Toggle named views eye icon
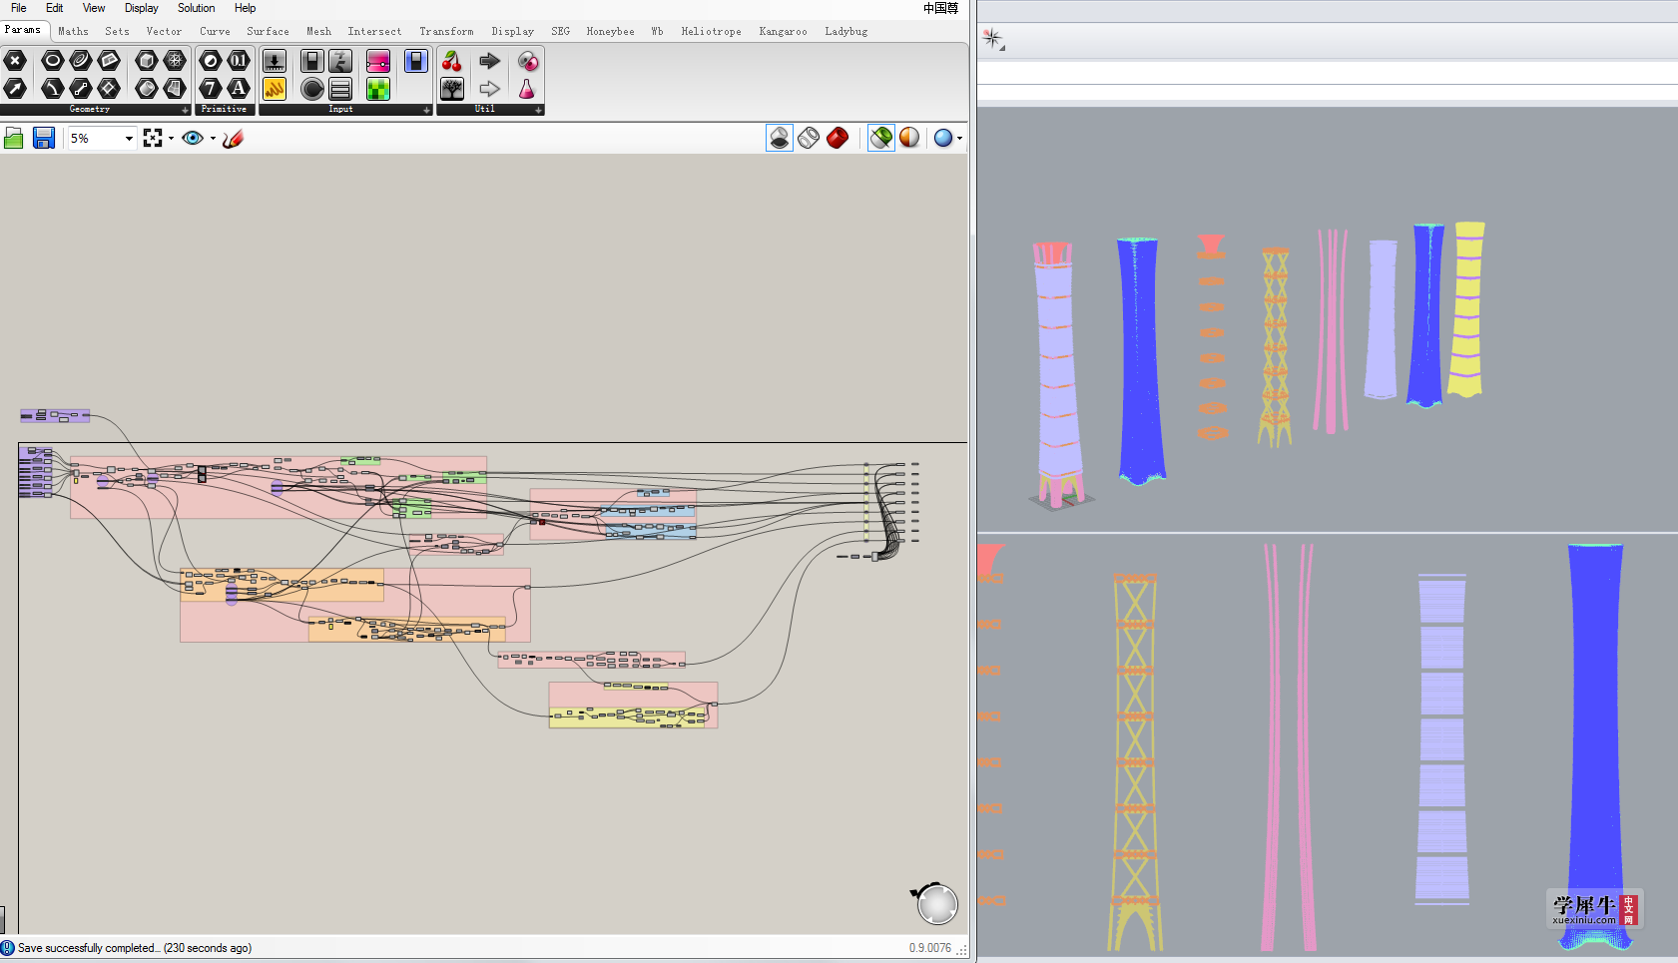The height and width of the screenshot is (963, 1678). (x=193, y=138)
